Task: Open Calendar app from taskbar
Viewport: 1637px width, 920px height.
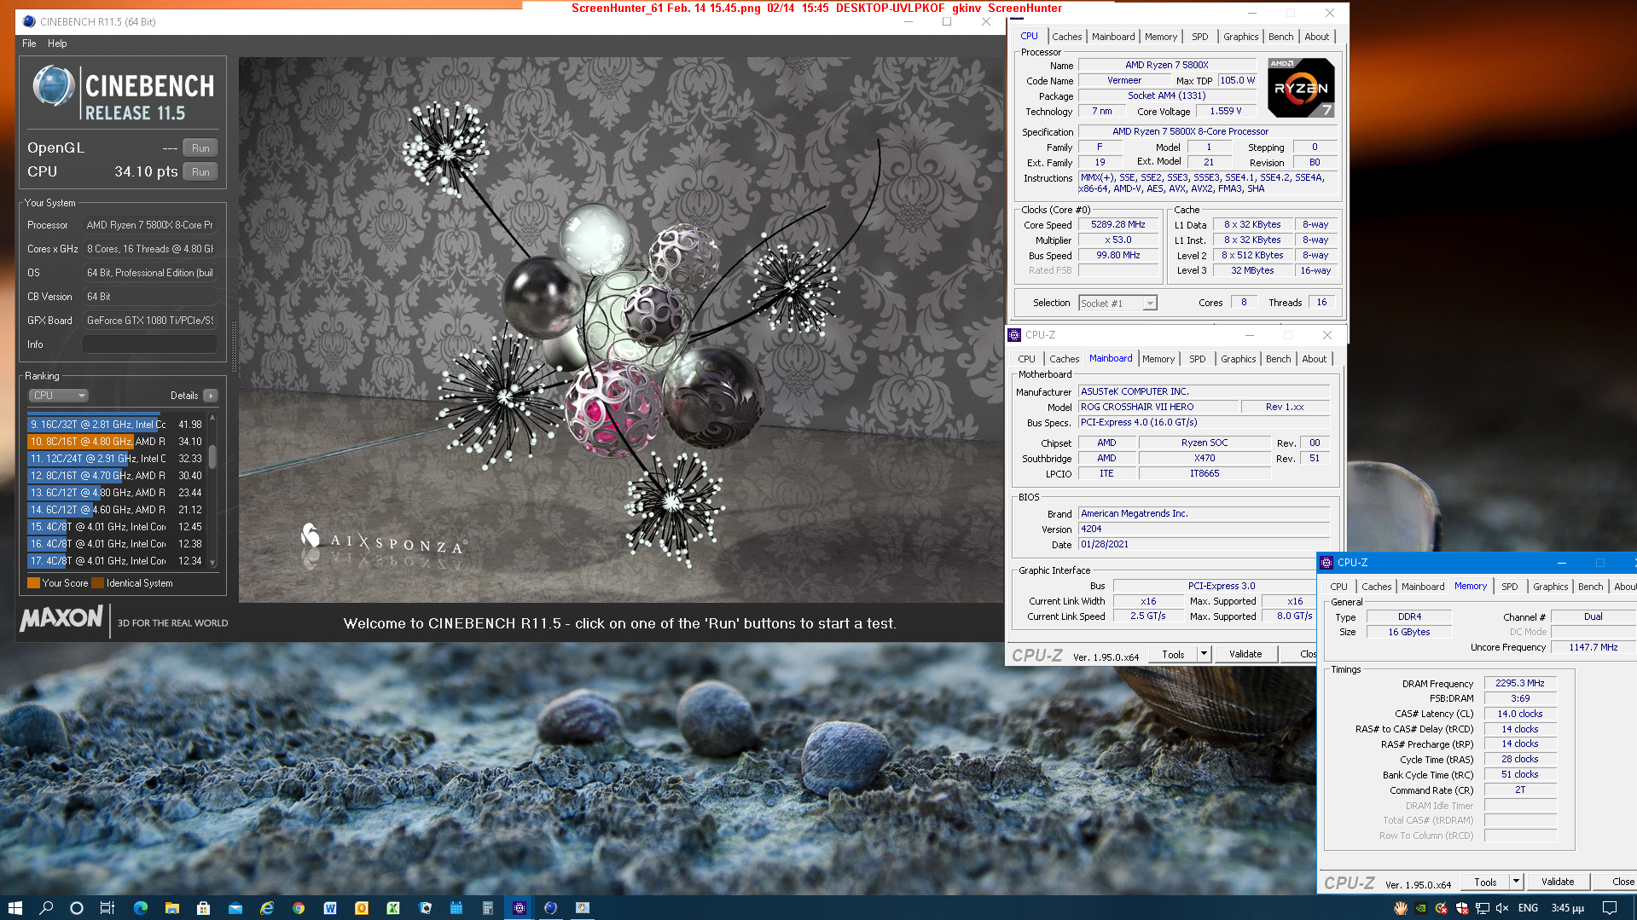Action: tap(456, 907)
